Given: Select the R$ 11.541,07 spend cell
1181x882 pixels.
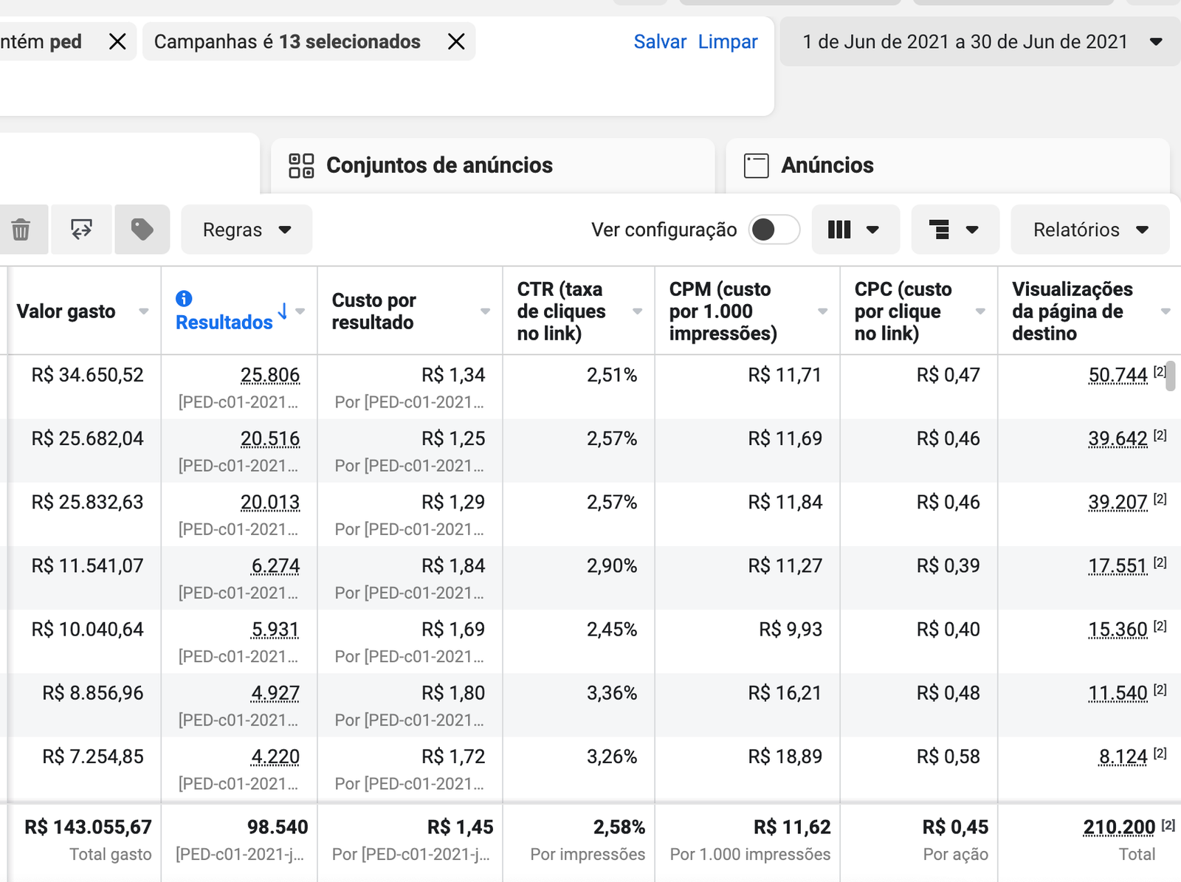Looking at the screenshot, I should coord(87,566).
